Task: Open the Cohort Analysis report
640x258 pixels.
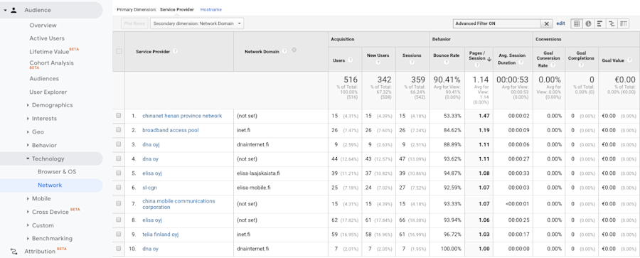Action: [51, 63]
